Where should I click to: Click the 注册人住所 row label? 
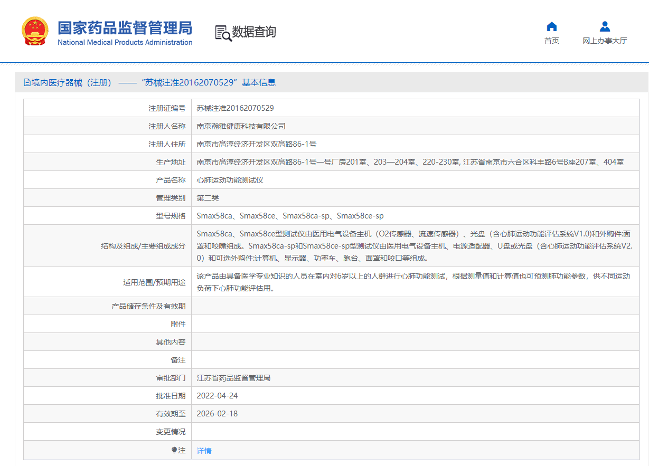point(167,144)
